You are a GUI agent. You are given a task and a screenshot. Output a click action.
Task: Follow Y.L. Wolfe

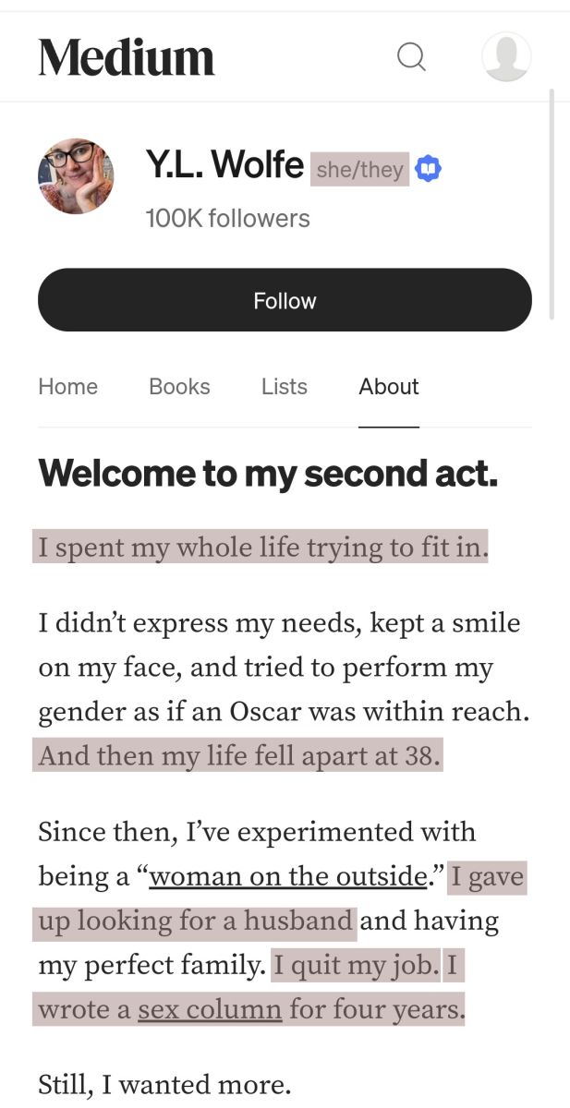(285, 300)
